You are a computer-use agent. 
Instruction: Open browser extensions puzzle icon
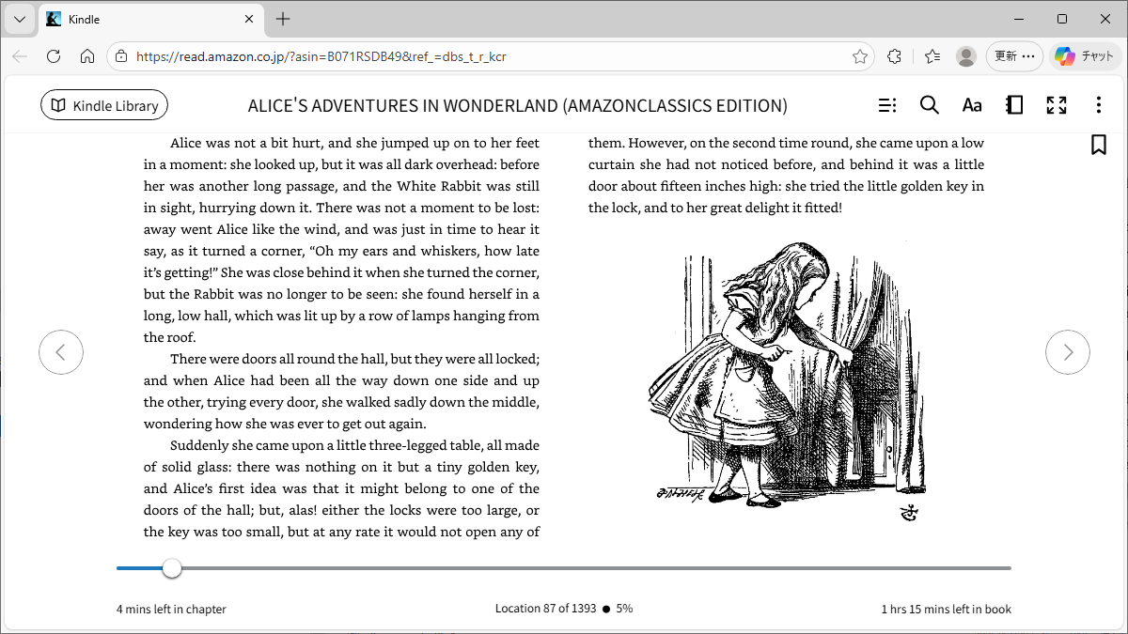pyautogui.click(x=894, y=56)
